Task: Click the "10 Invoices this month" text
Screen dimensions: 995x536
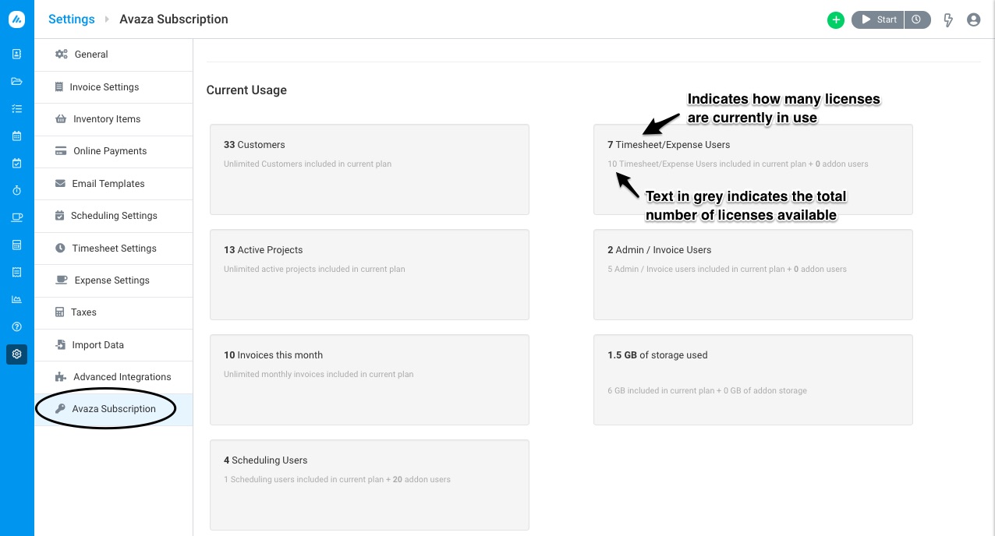Action: coord(273,355)
